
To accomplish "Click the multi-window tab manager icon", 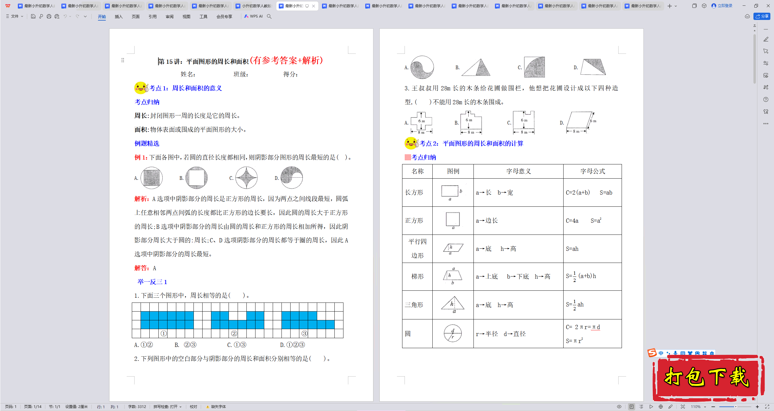I will tap(694, 6).
